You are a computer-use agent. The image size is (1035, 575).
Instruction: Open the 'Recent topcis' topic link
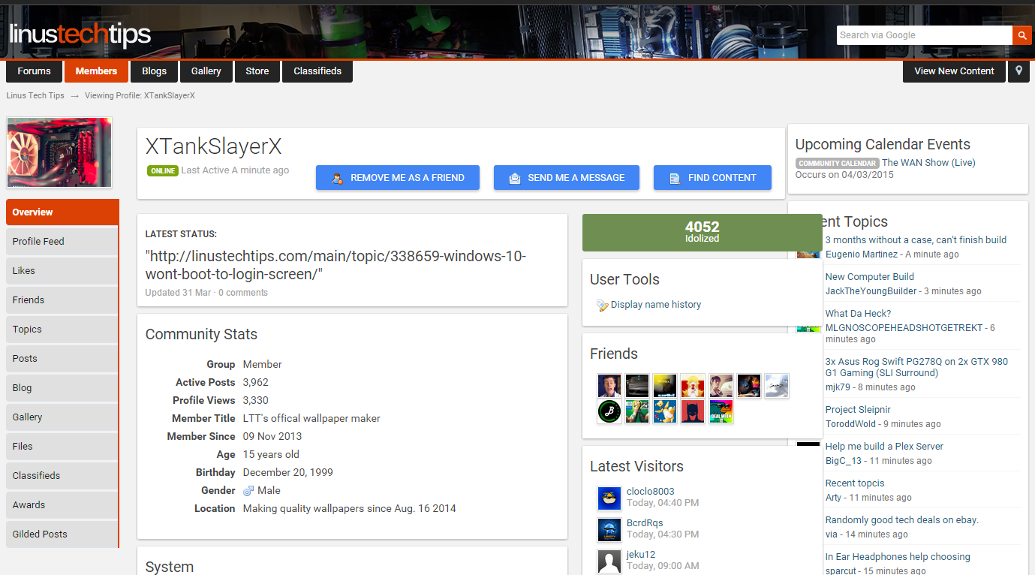pyautogui.click(x=855, y=483)
